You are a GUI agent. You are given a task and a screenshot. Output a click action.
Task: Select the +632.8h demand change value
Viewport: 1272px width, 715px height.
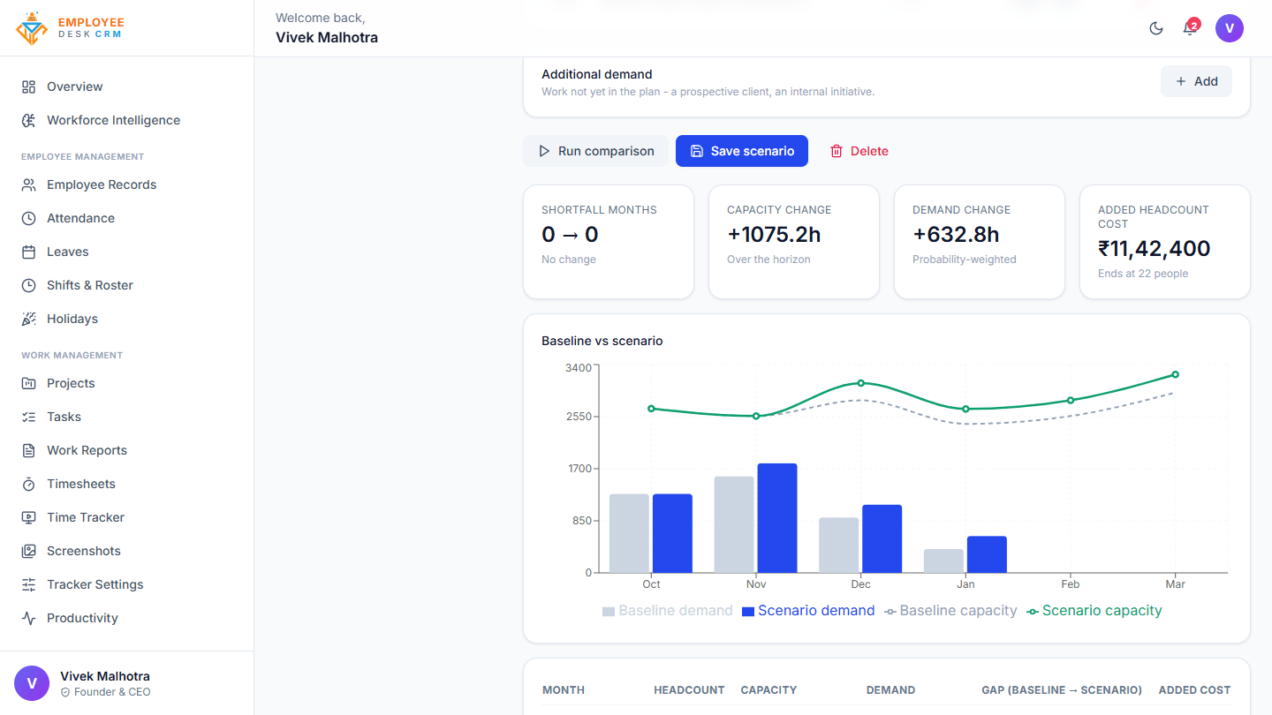956,235
